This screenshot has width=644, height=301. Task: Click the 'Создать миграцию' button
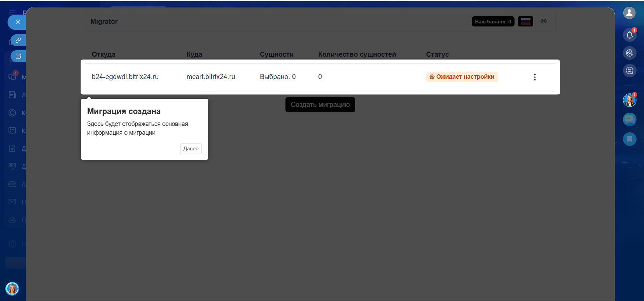[320, 105]
